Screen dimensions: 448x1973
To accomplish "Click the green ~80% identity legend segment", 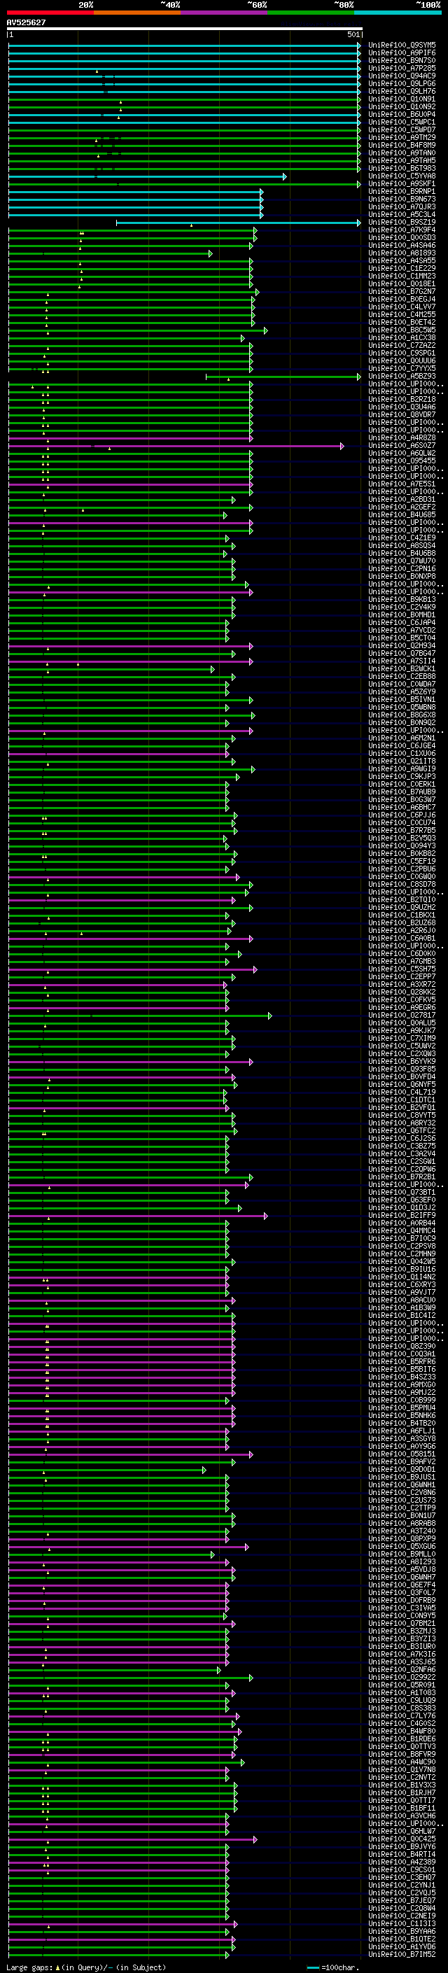I will (311, 13).
